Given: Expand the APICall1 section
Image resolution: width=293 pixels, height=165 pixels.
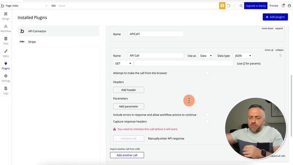Looking at the screenshot, I should 279,28.
